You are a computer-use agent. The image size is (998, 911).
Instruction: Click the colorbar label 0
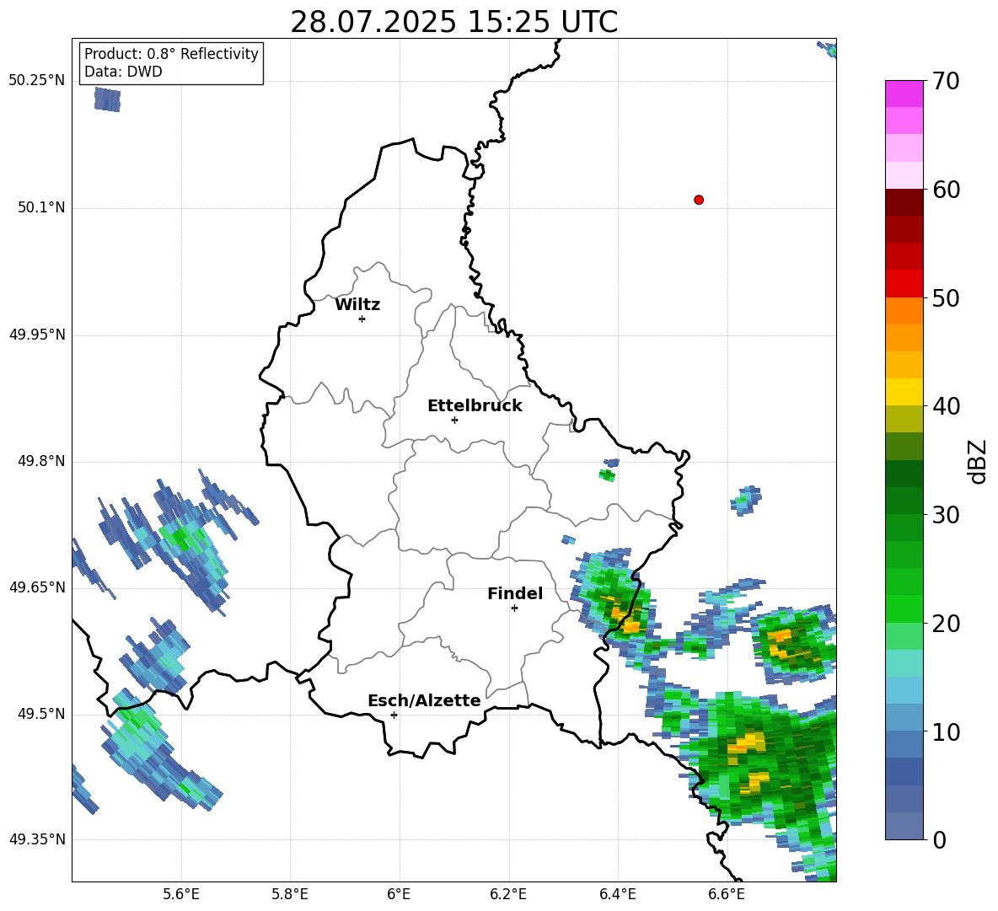939,839
